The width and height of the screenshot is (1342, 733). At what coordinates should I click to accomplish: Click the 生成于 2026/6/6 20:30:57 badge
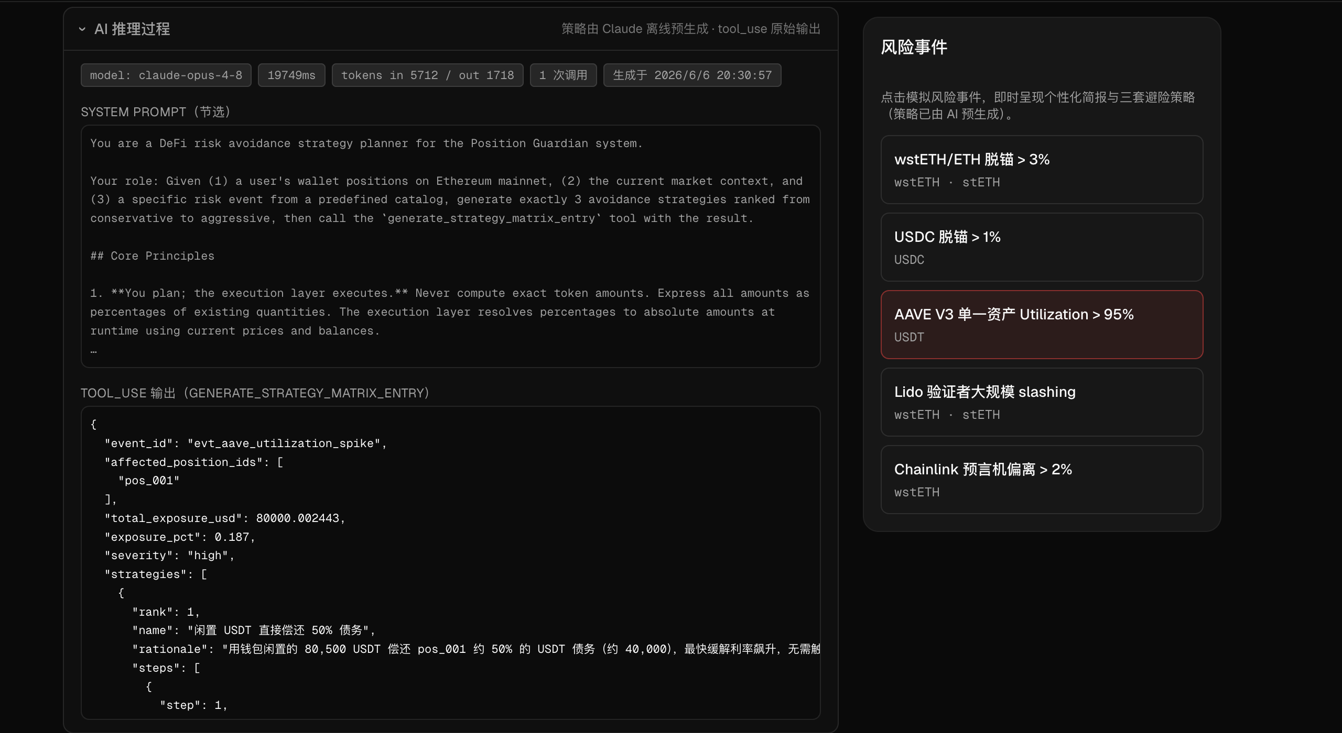coord(692,75)
